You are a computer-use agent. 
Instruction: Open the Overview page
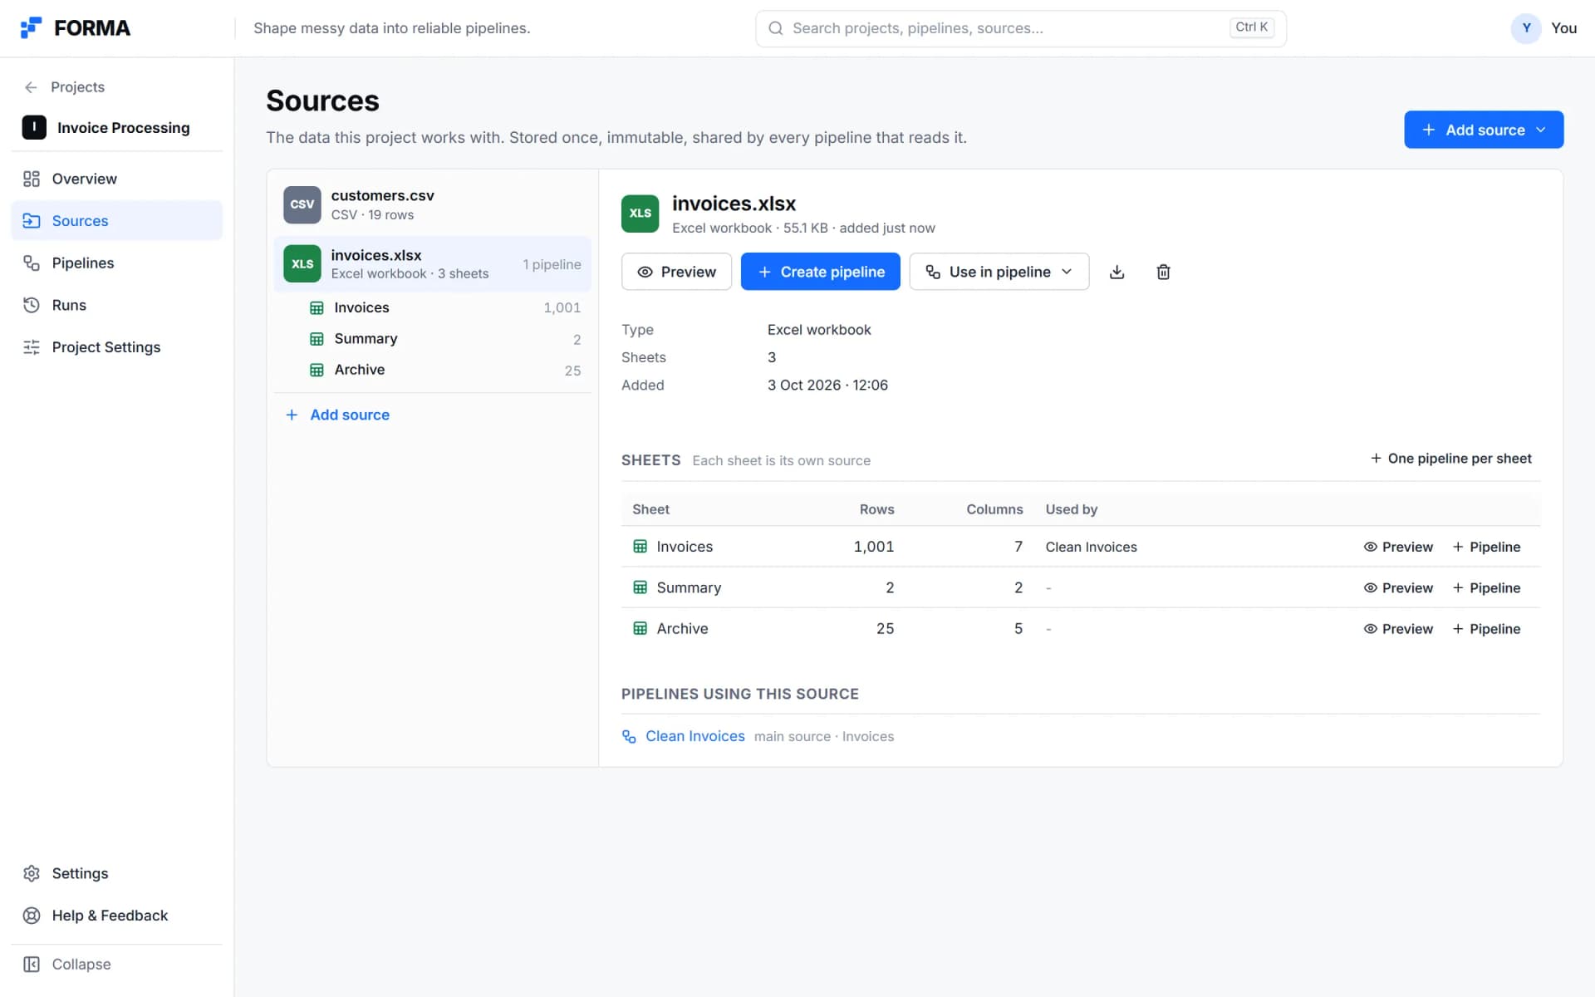116,179
